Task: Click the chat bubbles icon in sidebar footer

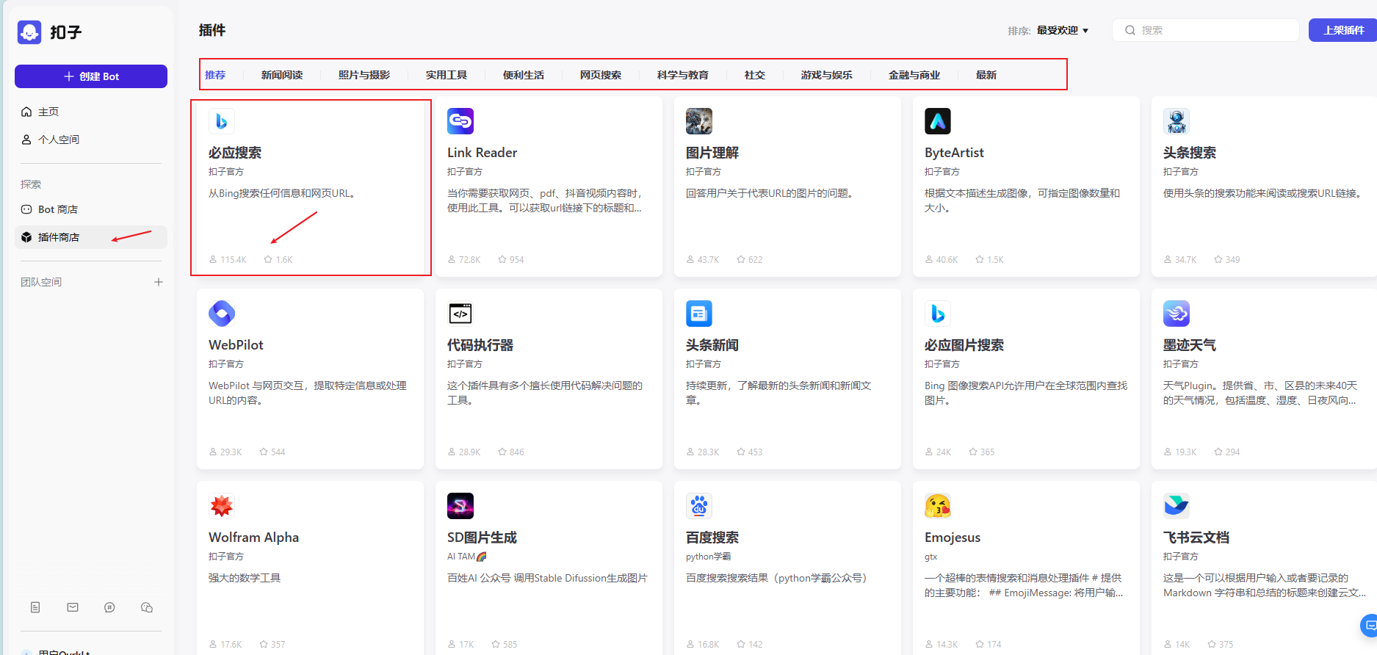Action: (x=147, y=607)
